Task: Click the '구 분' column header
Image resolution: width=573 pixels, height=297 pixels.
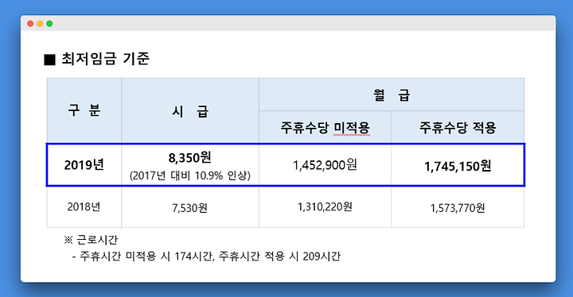Action: (x=84, y=110)
